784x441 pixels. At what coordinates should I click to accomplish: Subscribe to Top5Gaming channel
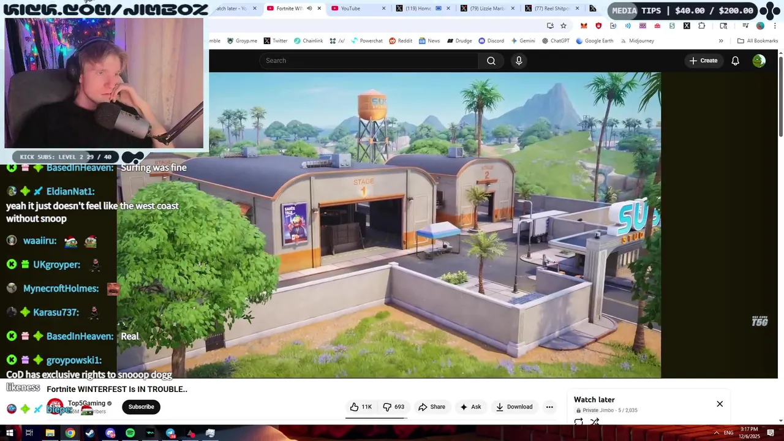[x=141, y=407]
